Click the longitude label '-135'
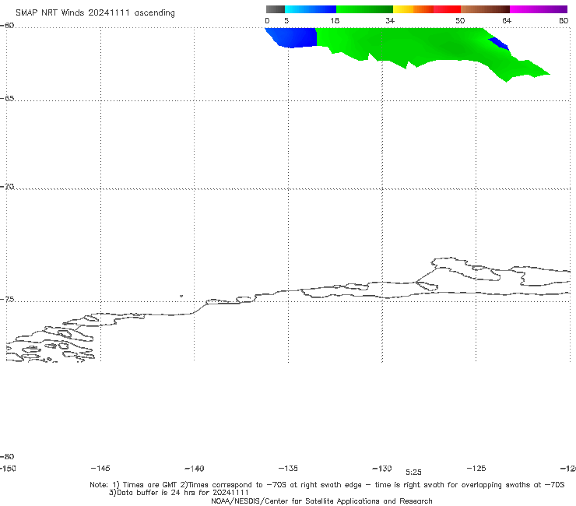 [288, 468]
